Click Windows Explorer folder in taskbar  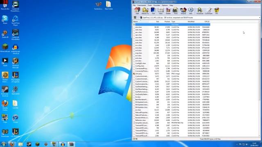(20, 144)
